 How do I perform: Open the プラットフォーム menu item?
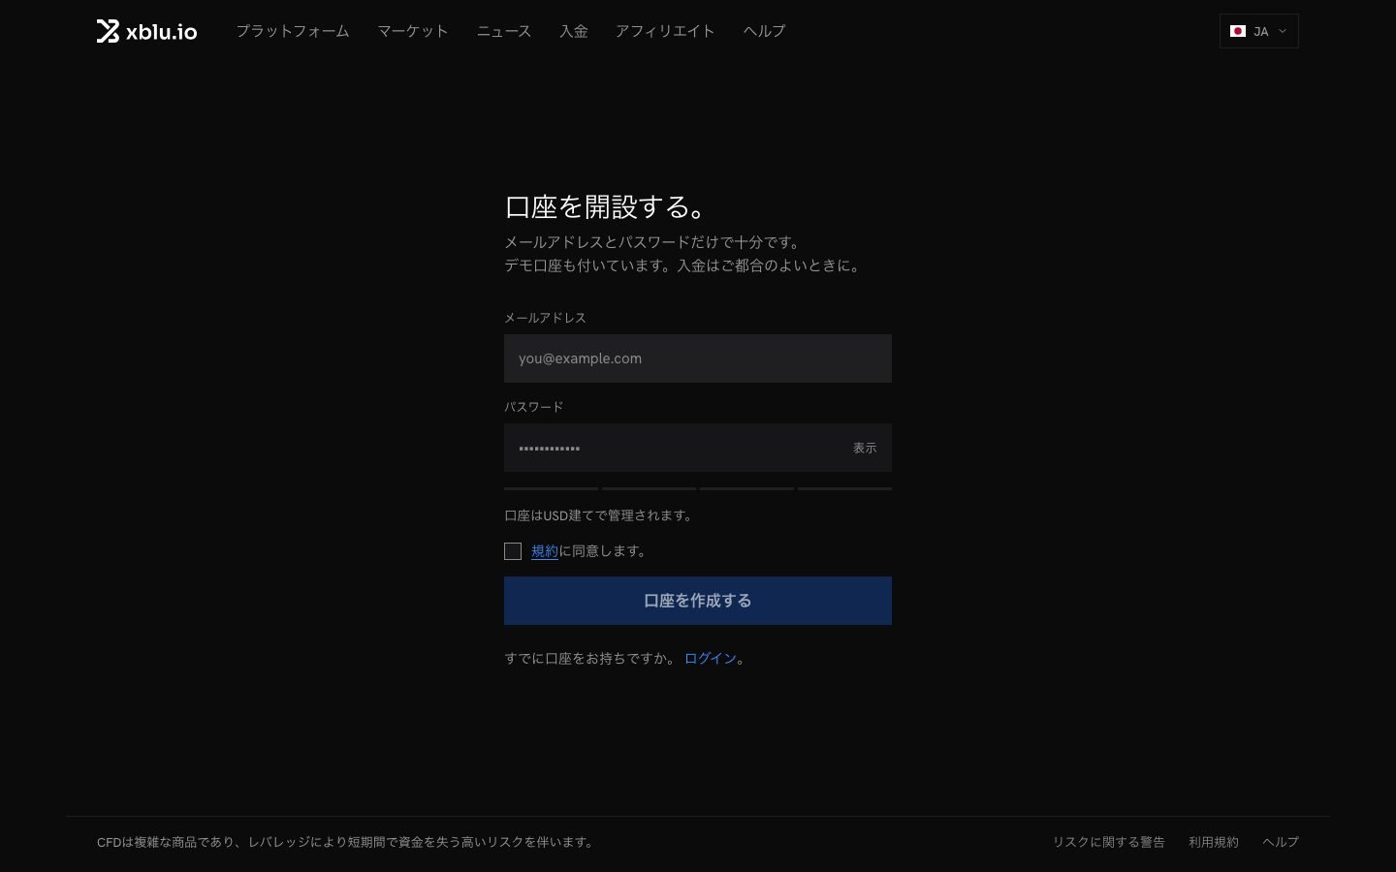click(293, 31)
